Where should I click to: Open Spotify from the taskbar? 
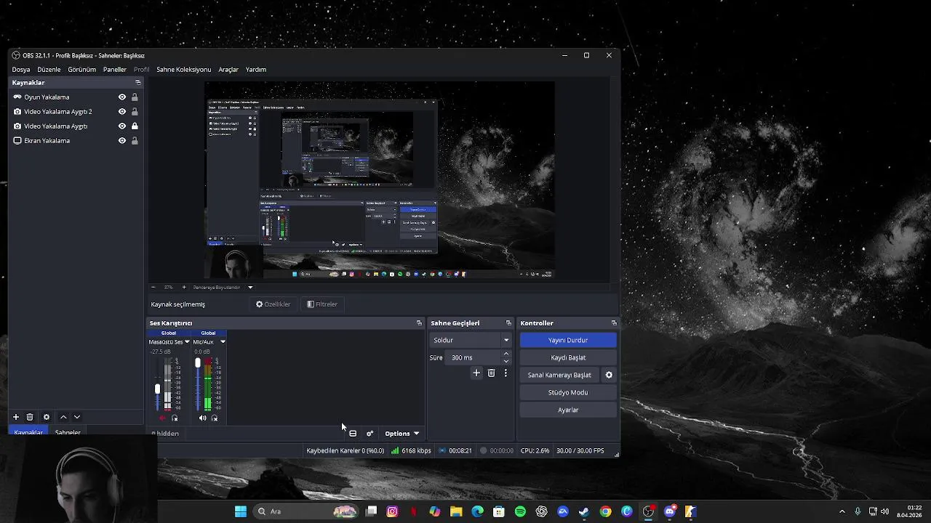[x=520, y=511]
